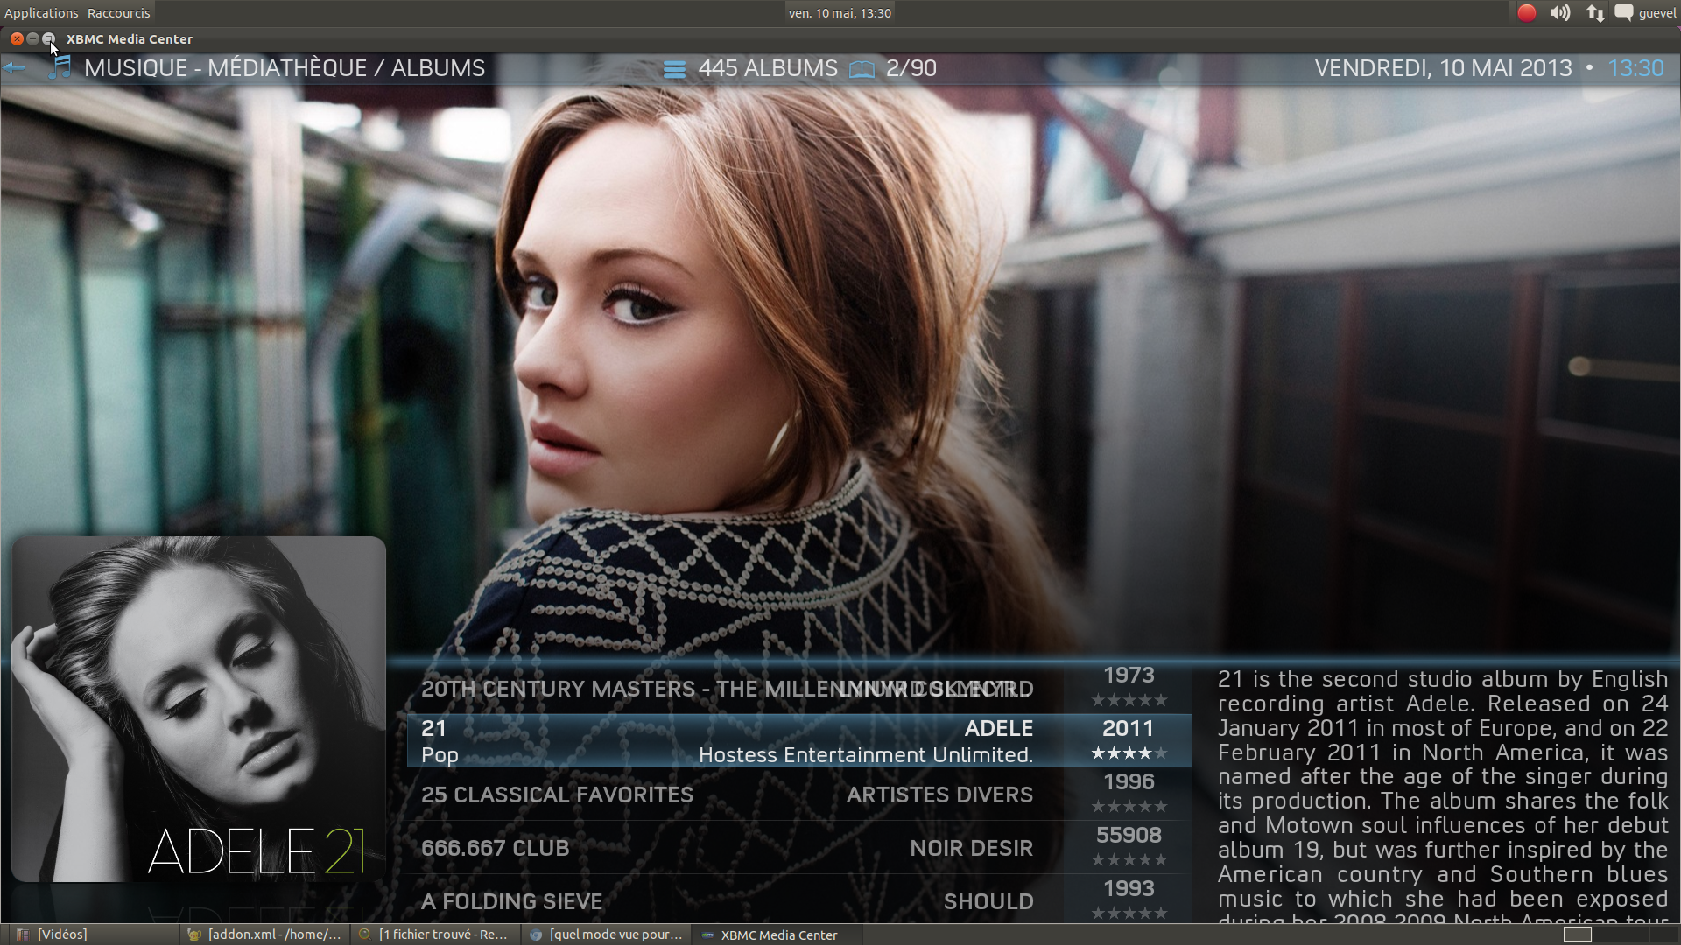
Task: Click the workspace switcher in bottom panel
Action: click(x=1621, y=934)
